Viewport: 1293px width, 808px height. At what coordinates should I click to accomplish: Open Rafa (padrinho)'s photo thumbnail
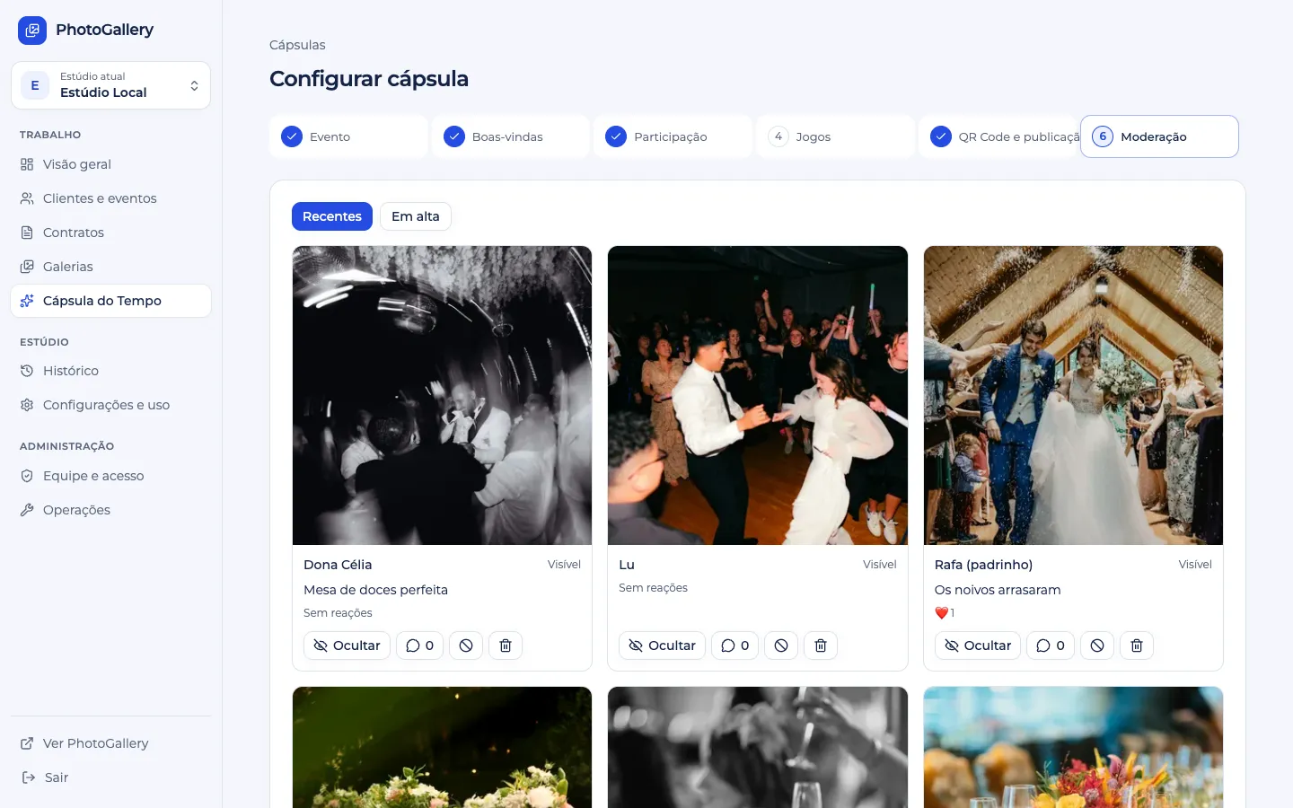tap(1073, 395)
